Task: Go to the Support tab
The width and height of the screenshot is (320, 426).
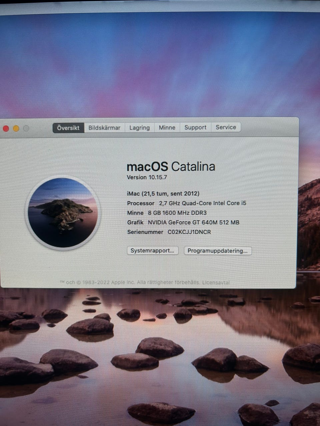Action: [x=195, y=127]
